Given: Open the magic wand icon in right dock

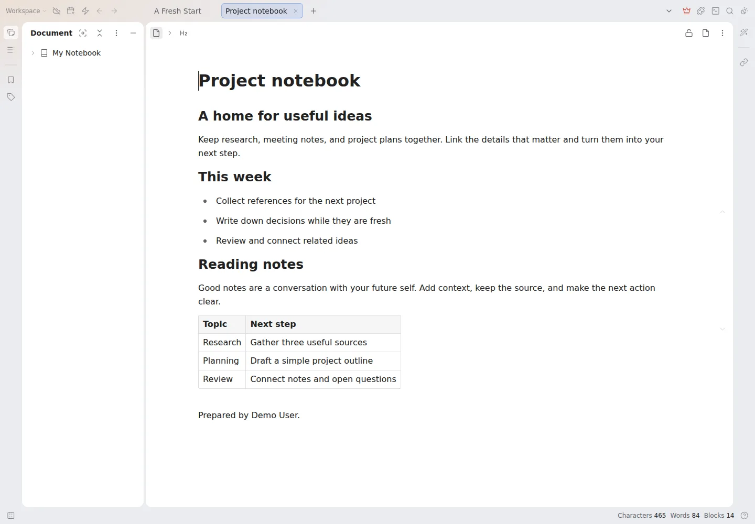Looking at the screenshot, I should pyautogui.click(x=744, y=32).
